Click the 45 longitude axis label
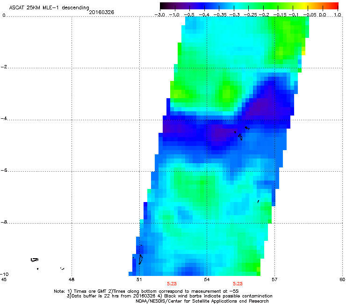The image size is (346, 304). 4,280
